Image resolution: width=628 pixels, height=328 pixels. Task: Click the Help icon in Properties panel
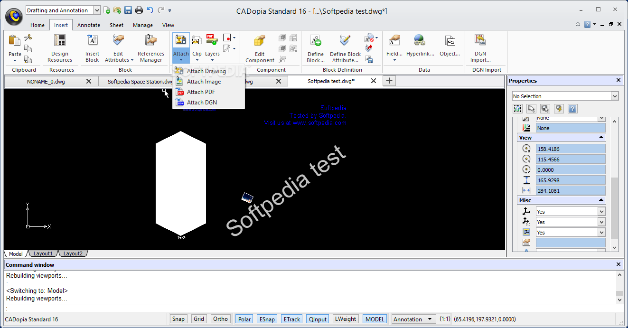tap(572, 109)
